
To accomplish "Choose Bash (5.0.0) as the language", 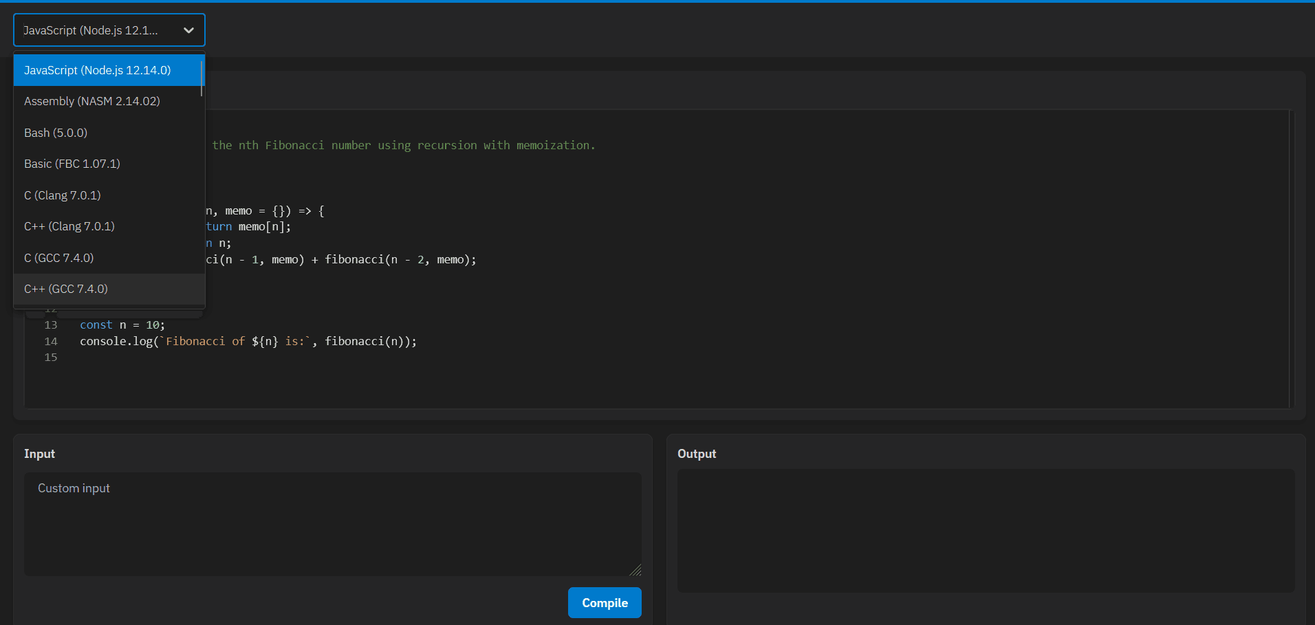I will (x=56, y=133).
